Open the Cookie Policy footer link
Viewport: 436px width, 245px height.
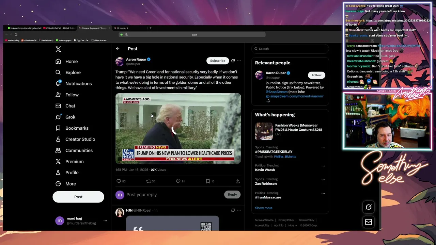pyautogui.click(x=307, y=220)
